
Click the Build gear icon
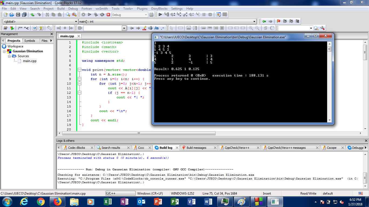(83, 15)
